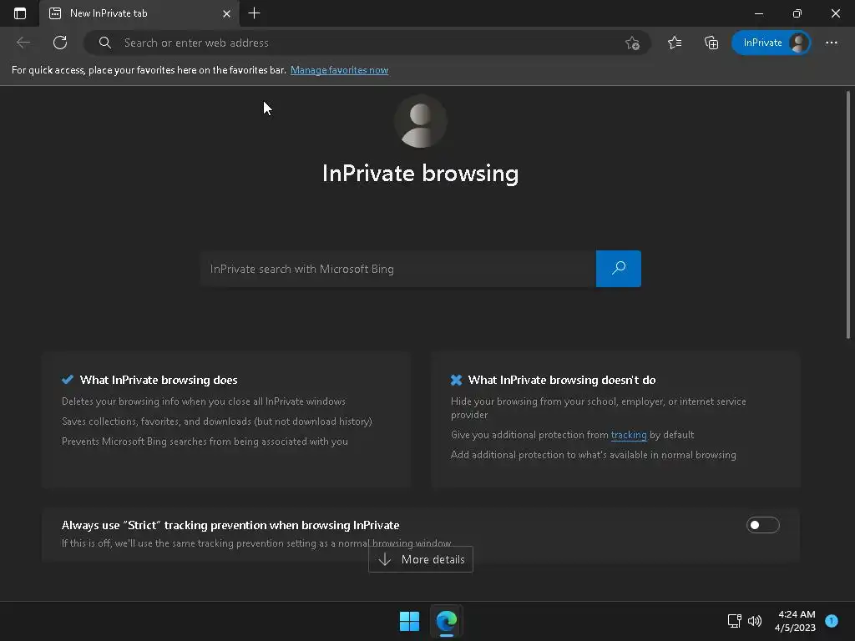This screenshot has height=641, width=855.
Task: Click InPrivate search with Microsoft Bing box
Action: tap(397, 269)
